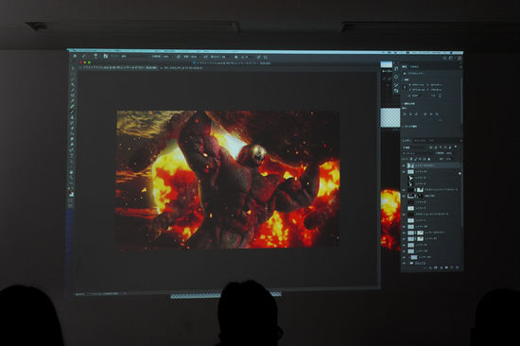Click the delete layer trash icon
Viewport: 520px width, 346px height.
click(458, 268)
